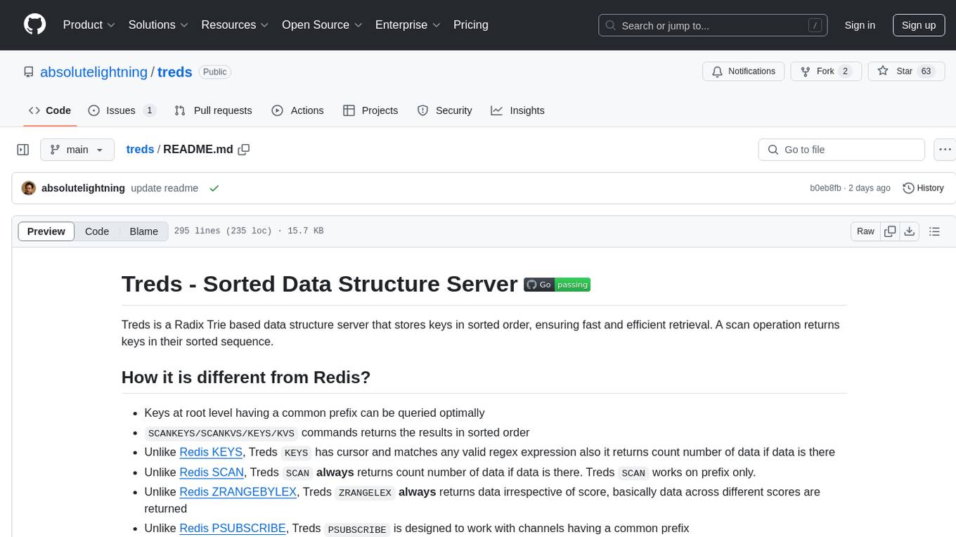Open commit b0eb8fb
The width and height of the screenshot is (956, 537).
coord(825,188)
